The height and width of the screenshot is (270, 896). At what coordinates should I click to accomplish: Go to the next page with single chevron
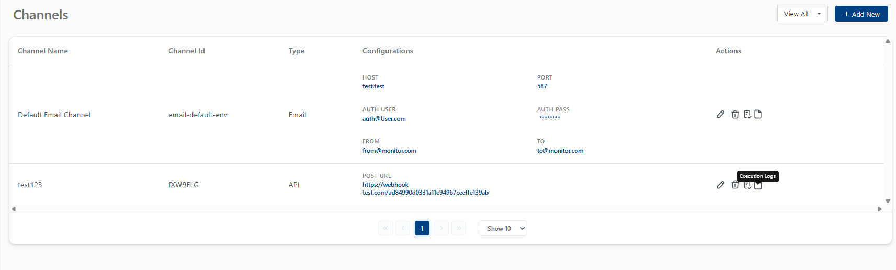pos(441,229)
